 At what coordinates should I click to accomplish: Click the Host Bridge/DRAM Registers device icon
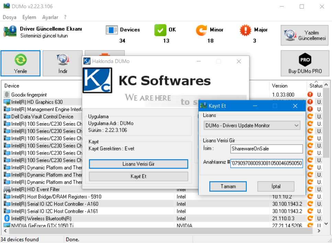point(7,196)
